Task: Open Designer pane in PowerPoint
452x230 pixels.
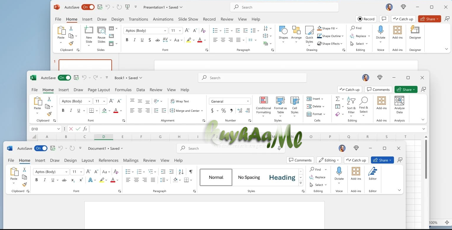Action: (x=415, y=32)
